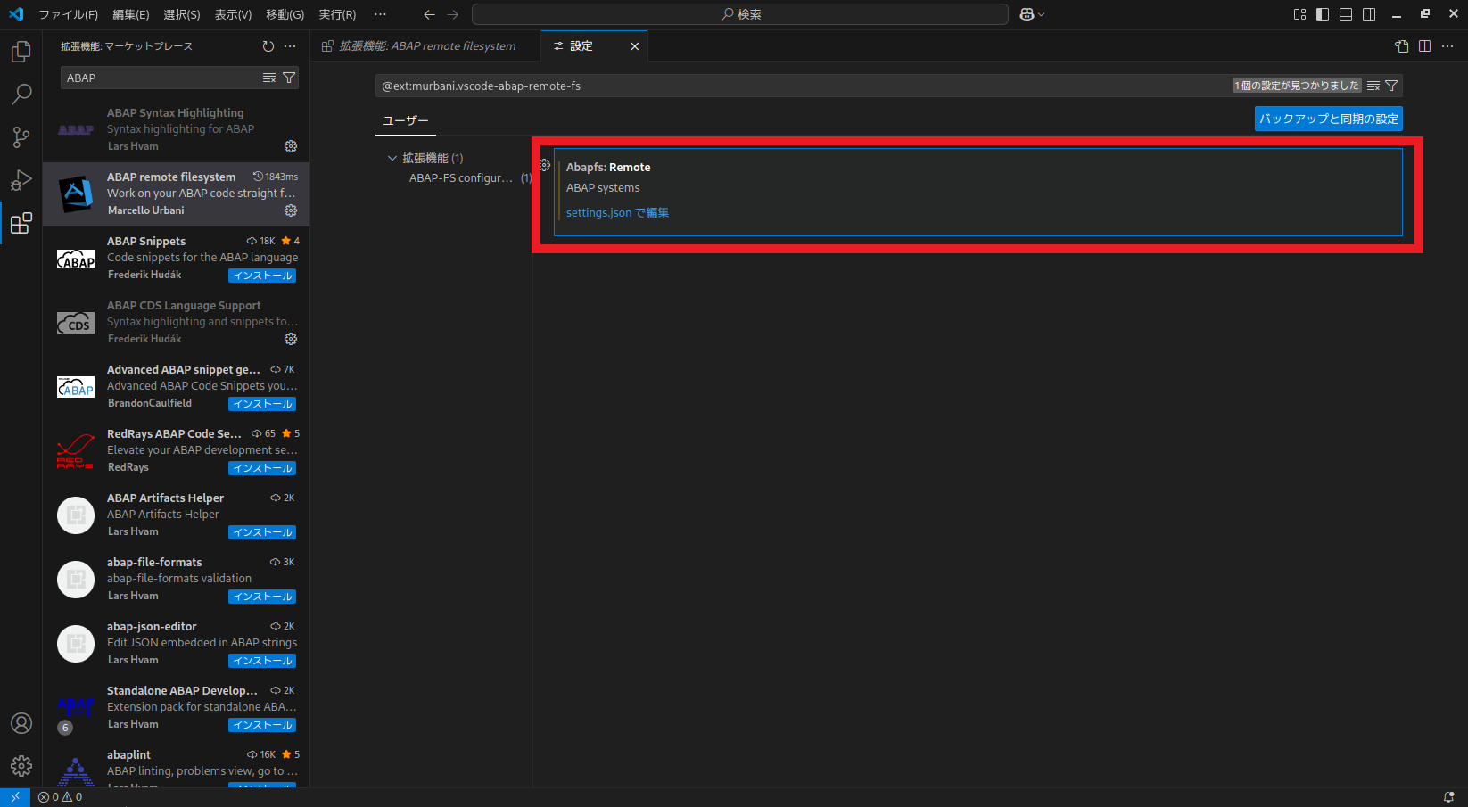Toggle the primary sidebar visibility

pyautogui.click(x=1323, y=13)
